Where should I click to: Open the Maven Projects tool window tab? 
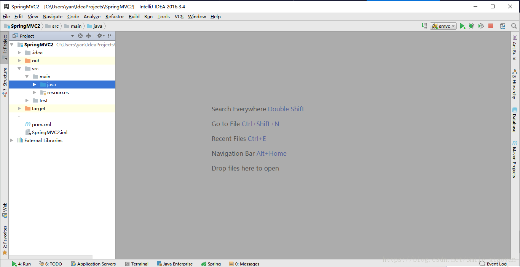pos(515,159)
